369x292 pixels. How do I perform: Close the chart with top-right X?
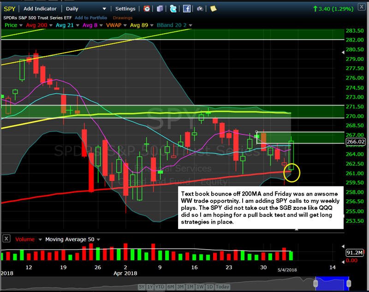(362, 7)
